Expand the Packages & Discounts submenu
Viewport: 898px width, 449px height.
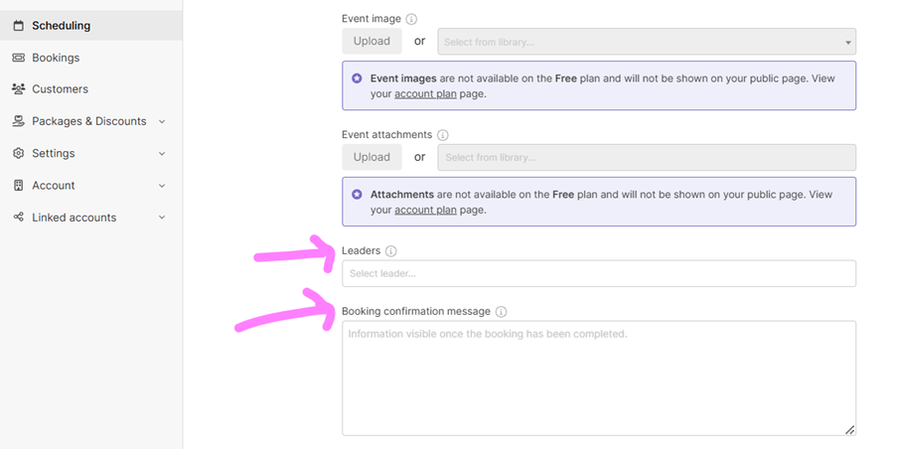point(162,121)
